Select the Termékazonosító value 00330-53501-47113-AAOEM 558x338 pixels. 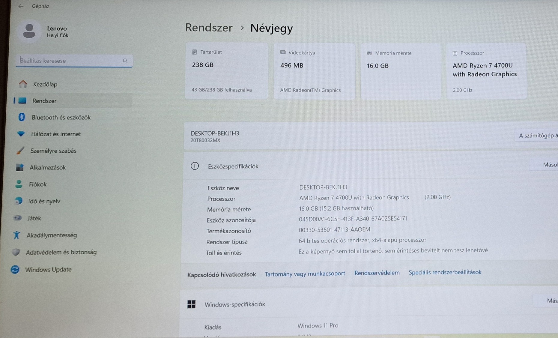click(x=334, y=230)
